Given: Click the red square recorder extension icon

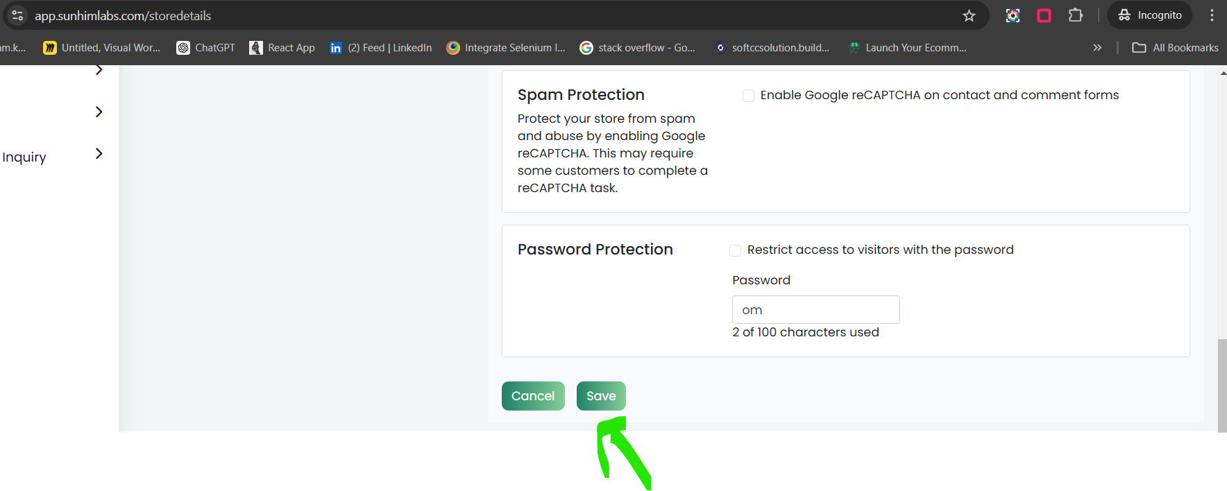Looking at the screenshot, I should [x=1044, y=15].
